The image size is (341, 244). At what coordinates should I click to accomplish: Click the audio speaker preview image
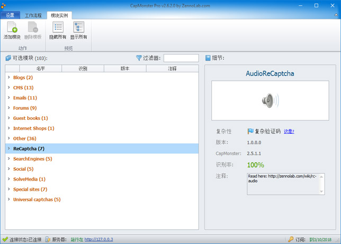coord(270,100)
